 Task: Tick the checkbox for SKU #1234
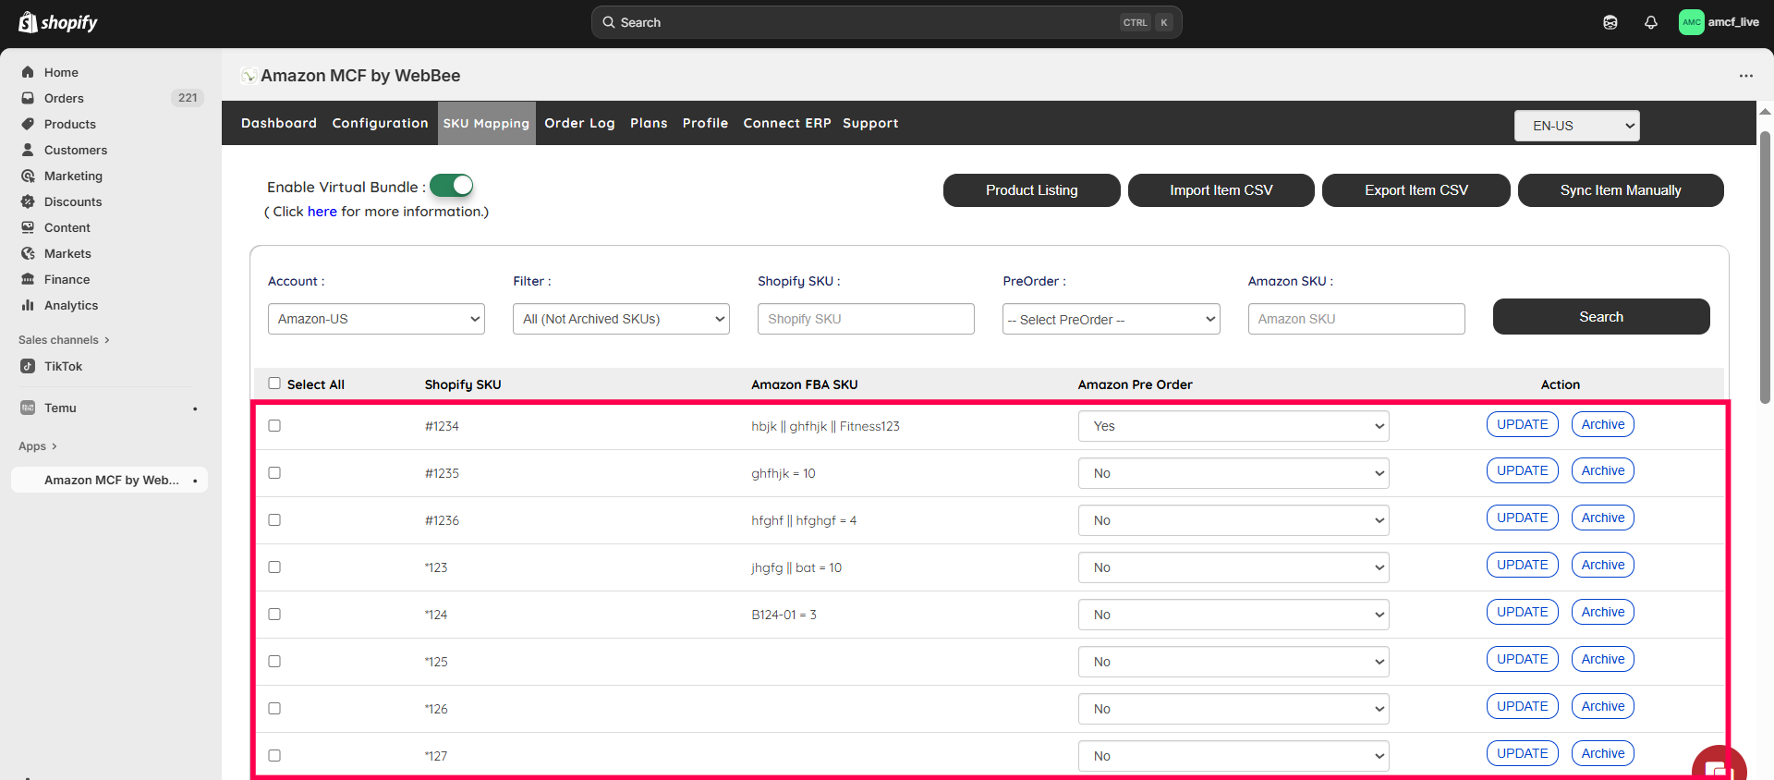pyautogui.click(x=274, y=426)
